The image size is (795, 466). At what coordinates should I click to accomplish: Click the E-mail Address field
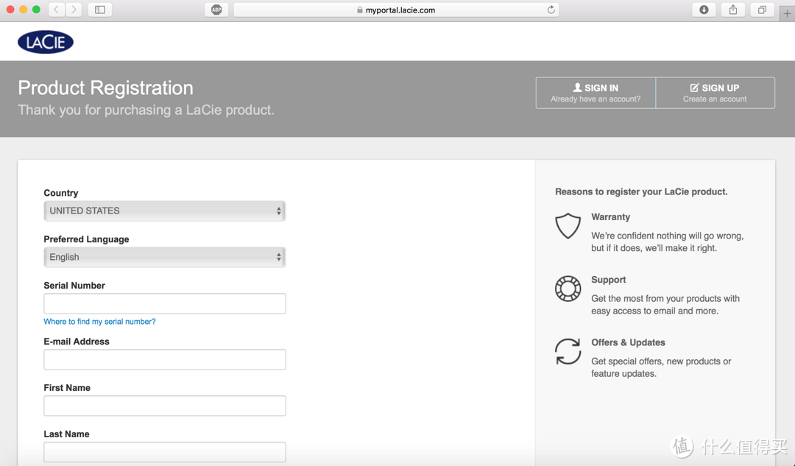pos(165,359)
